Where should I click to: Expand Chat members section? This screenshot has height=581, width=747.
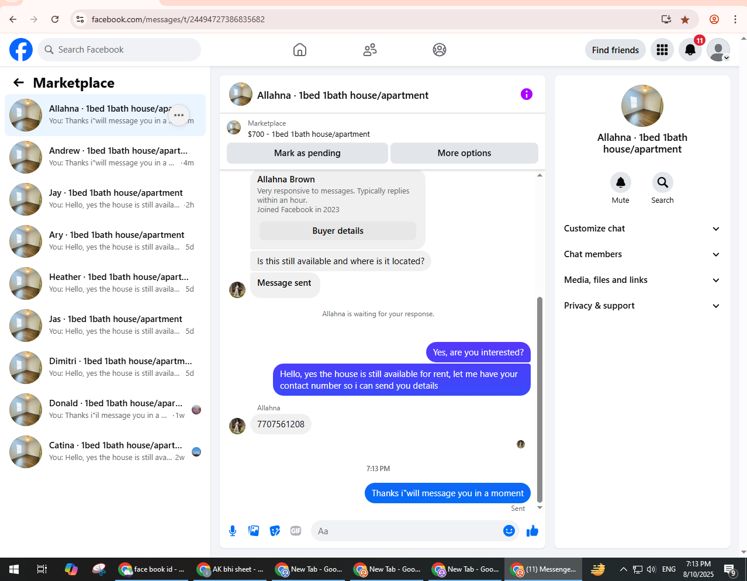(x=642, y=254)
